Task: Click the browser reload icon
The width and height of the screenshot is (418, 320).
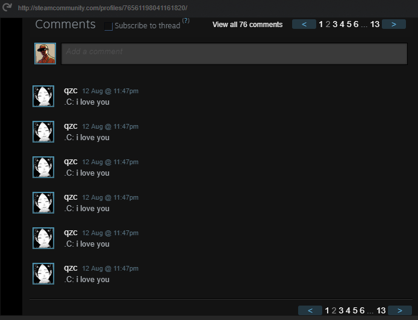Action: click(x=7, y=7)
